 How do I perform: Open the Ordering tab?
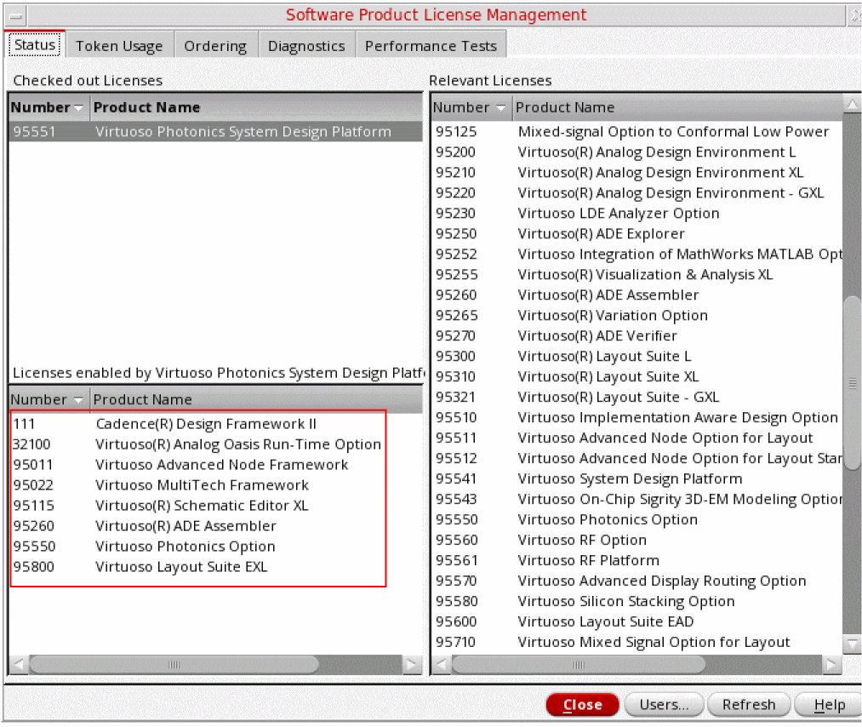tap(215, 46)
